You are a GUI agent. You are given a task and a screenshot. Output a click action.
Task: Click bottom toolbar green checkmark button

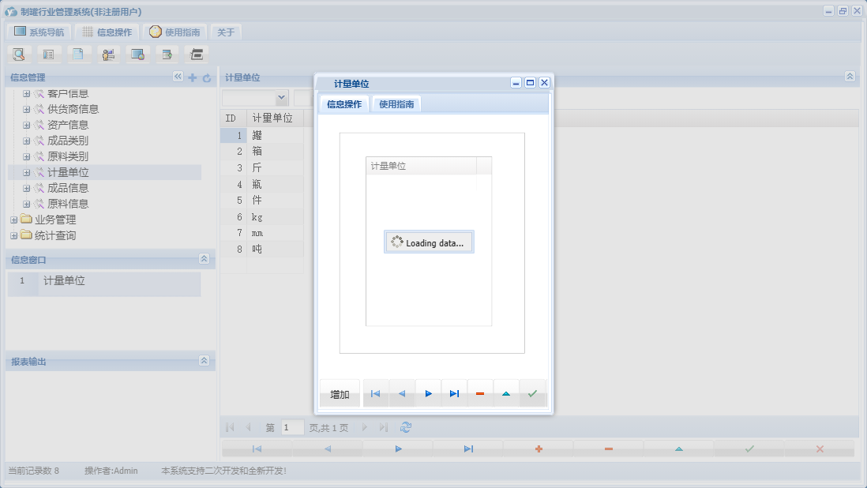click(749, 449)
